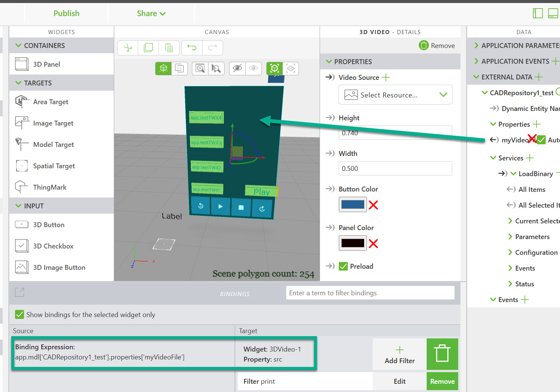The height and width of the screenshot is (392, 560).
Task: Activate the Zoom magnifier tool
Action: [x=200, y=68]
